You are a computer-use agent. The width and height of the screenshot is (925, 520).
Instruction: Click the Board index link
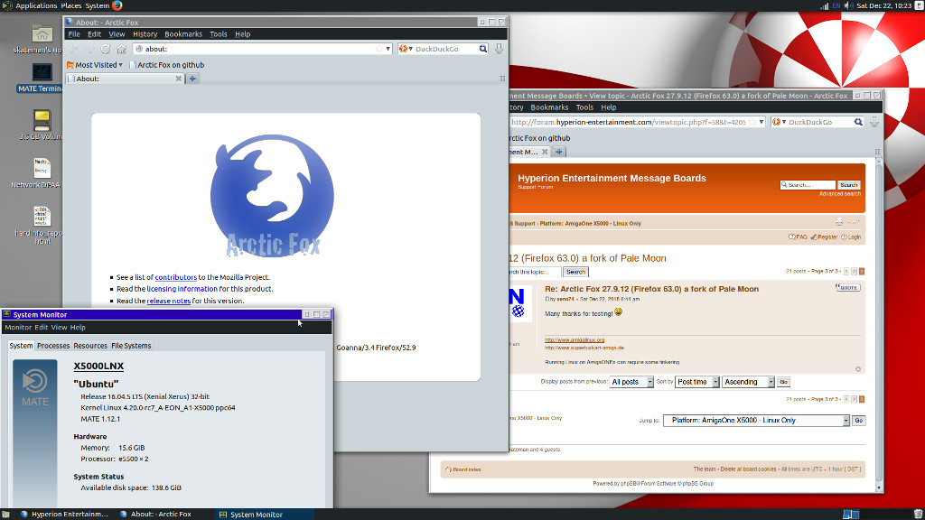point(463,469)
